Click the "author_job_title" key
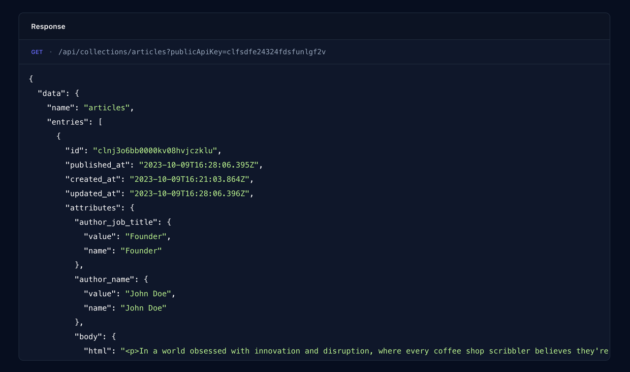This screenshot has width=630, height=372. click(x=116, y=222)
